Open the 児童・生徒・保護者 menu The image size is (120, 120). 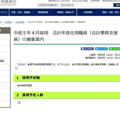(x=20, y=12)
